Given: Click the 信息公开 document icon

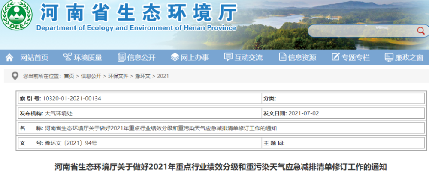Looking at the screenshot, I should pyautogui.click(x=121, y=57).
